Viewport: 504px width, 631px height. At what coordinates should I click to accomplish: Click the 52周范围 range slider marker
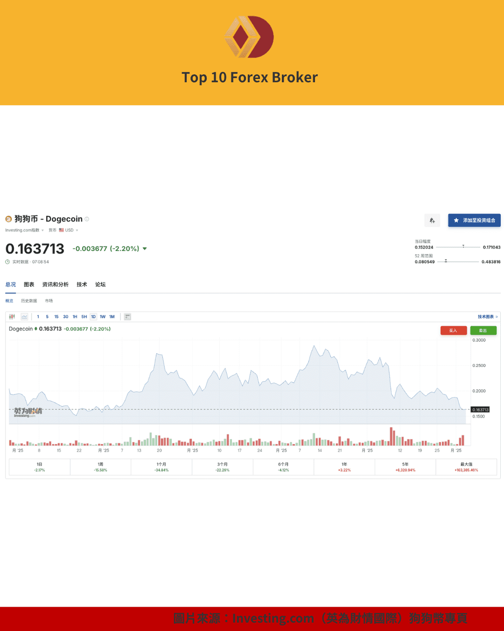click(446, 260)
